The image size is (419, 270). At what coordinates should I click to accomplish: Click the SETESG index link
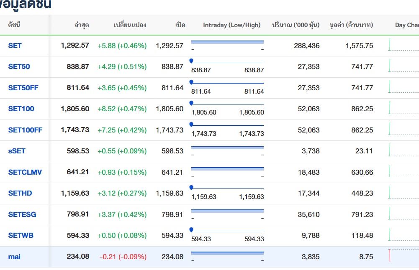[22, 214]
